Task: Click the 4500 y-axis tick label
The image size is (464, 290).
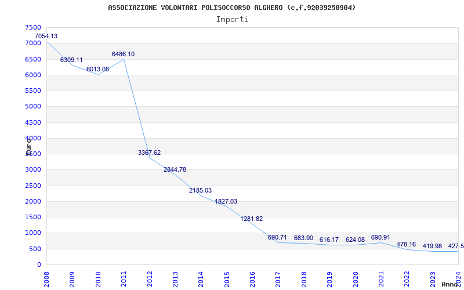Action: [33, 122]
